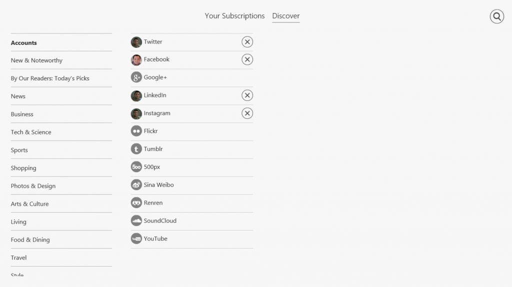
Task: Select the Discover tab
Action: (x=286, y=16)
